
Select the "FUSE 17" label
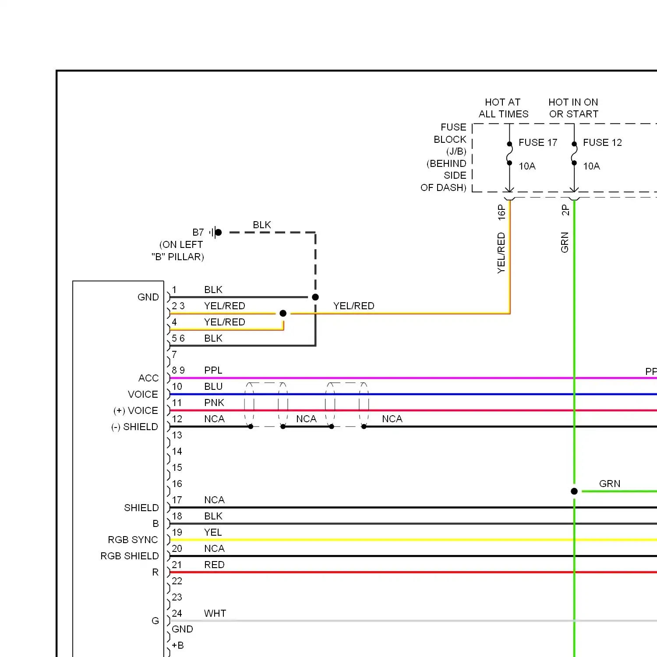click(538, 142)
